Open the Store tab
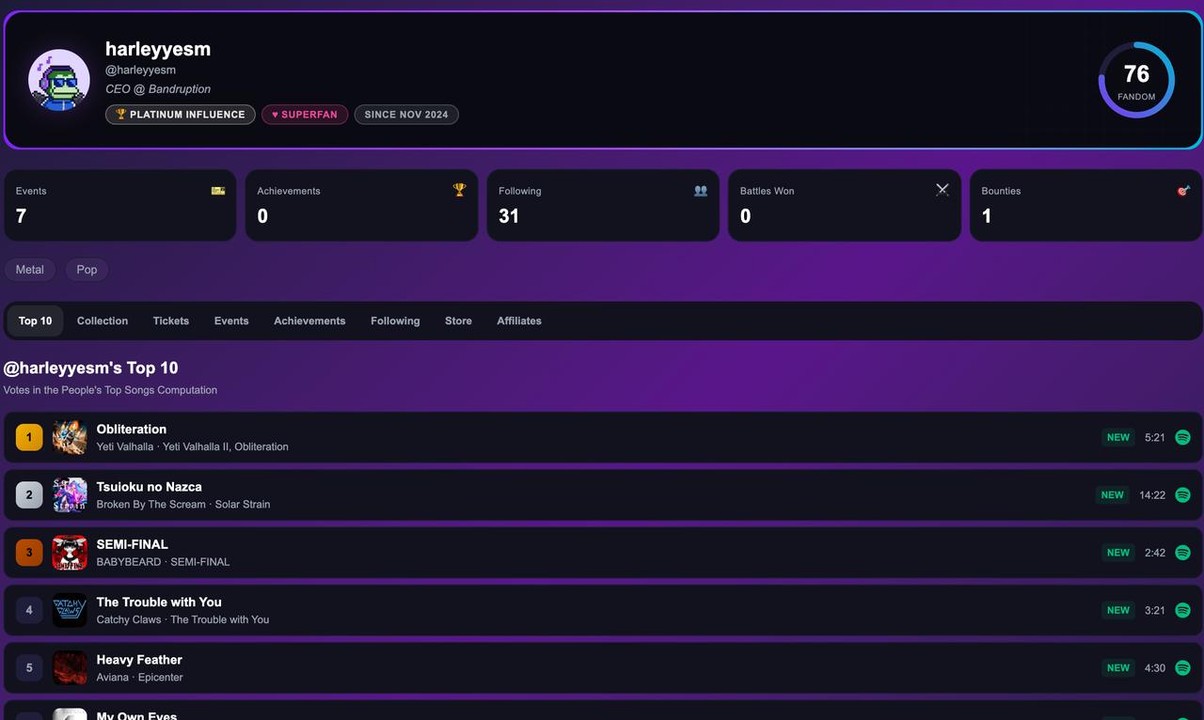The width and height of the screenshot is (1204, 720). tap(458, 321)
